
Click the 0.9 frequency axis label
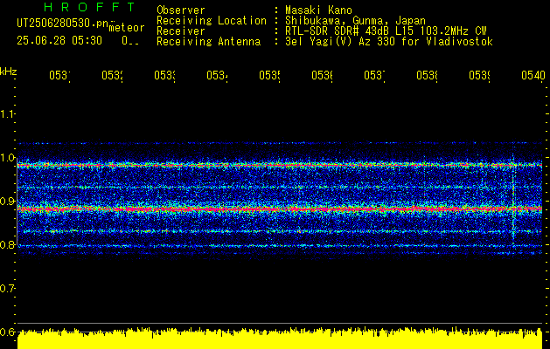[7, 202]
